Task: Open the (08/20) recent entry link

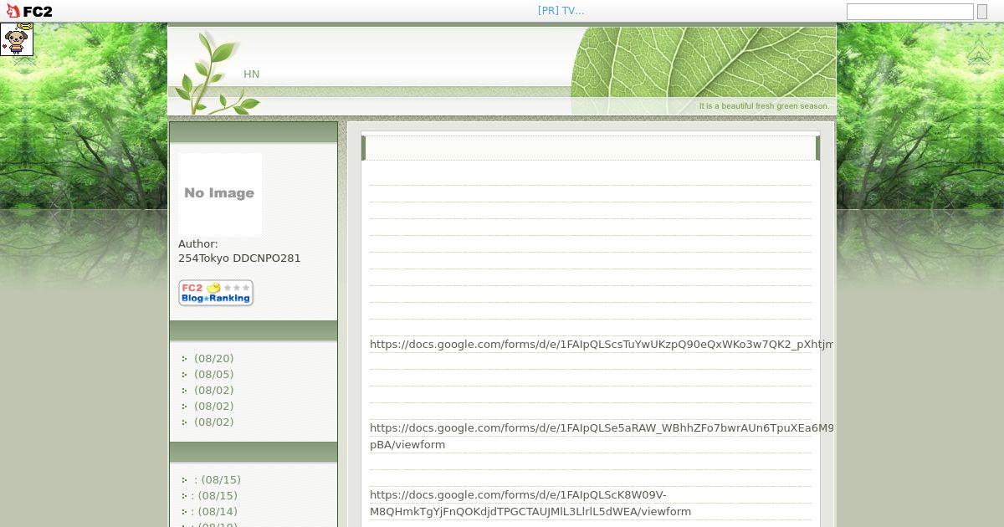Action: (213, 359)
